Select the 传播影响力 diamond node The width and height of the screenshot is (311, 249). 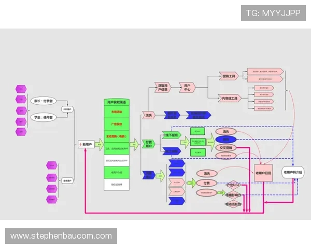click(233, 195)
